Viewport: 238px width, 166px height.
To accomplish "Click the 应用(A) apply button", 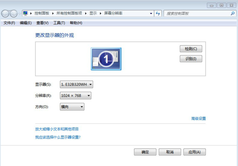I will click(195, 152).
